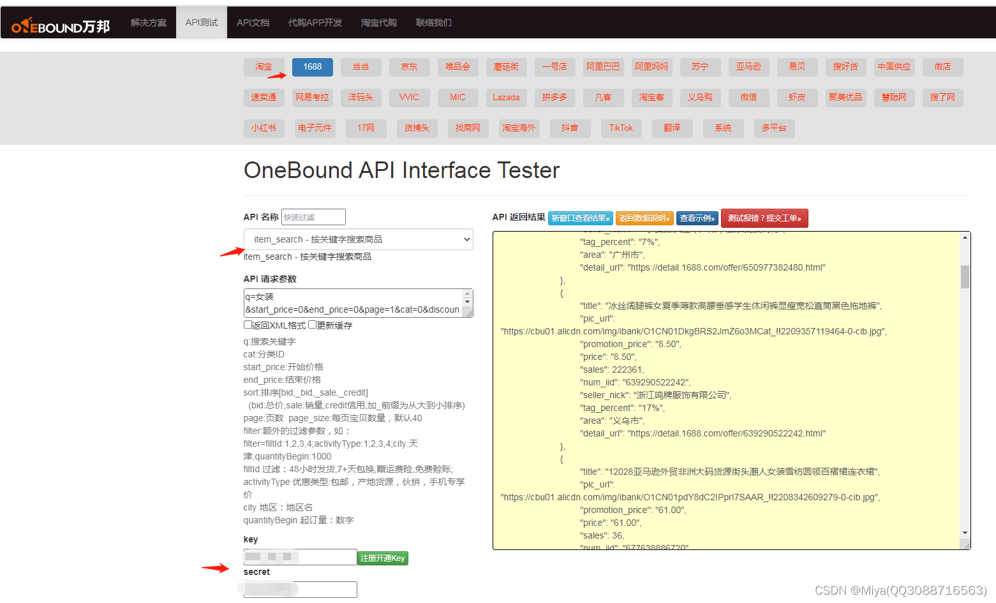The image size is (996, 603).
Task: Click the secret input field
Action: coord(300,590)
